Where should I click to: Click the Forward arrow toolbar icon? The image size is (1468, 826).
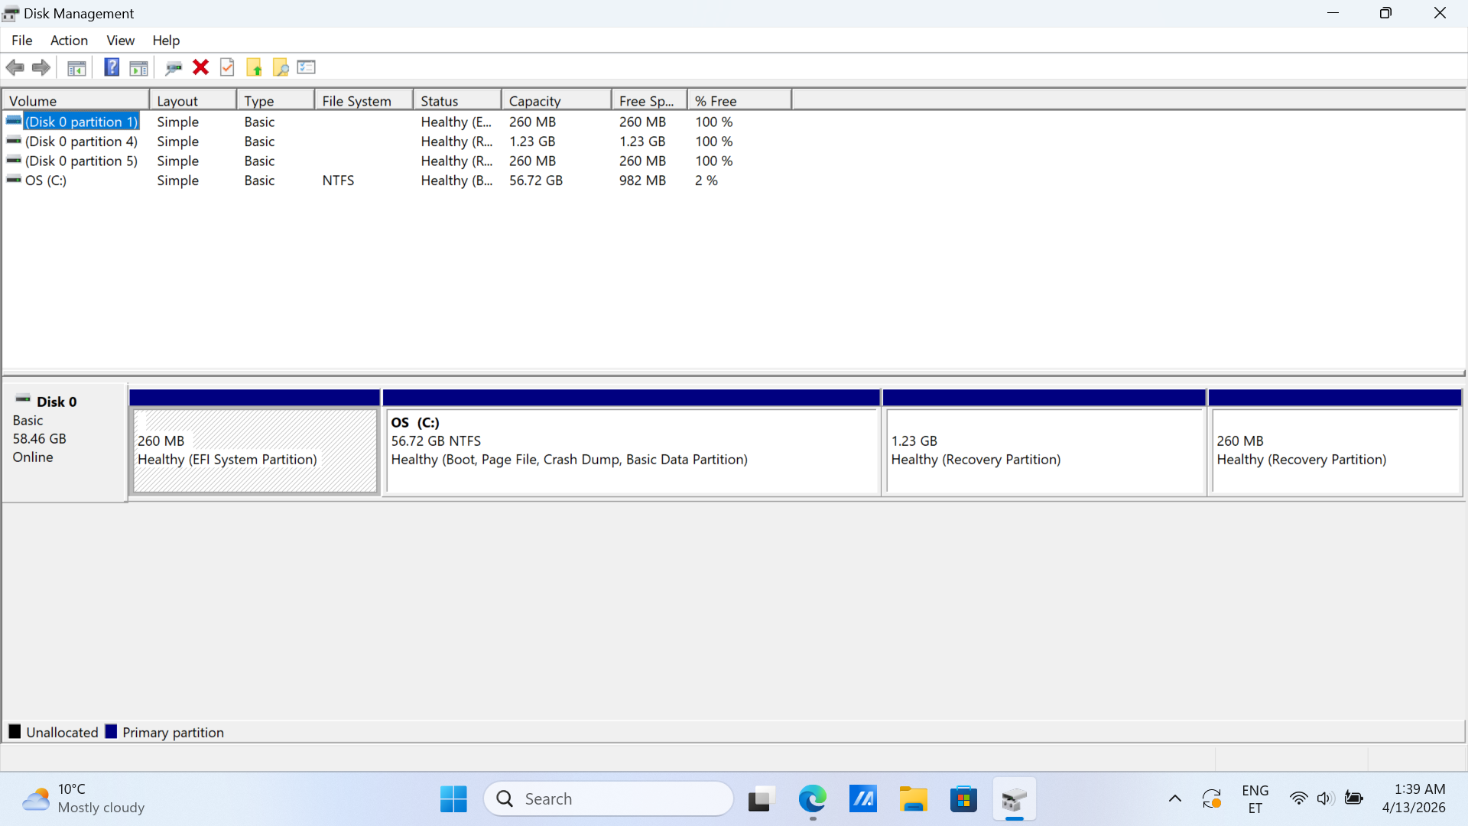[41, 68]
